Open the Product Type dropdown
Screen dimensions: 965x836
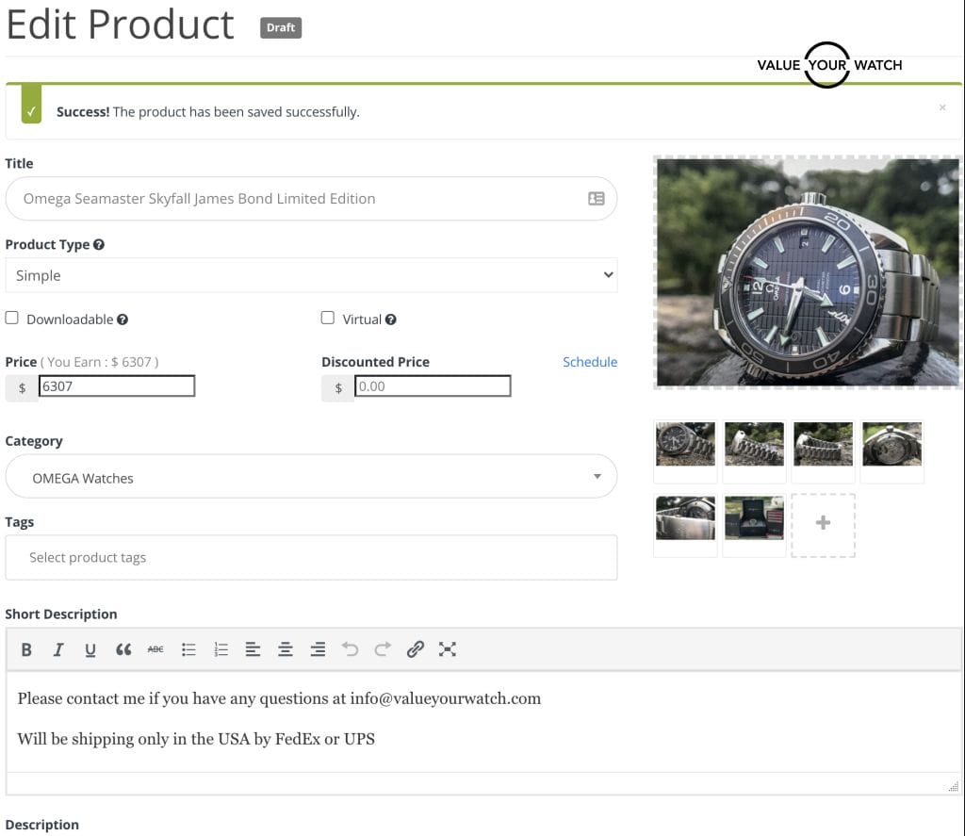click(x=311, y=275)
